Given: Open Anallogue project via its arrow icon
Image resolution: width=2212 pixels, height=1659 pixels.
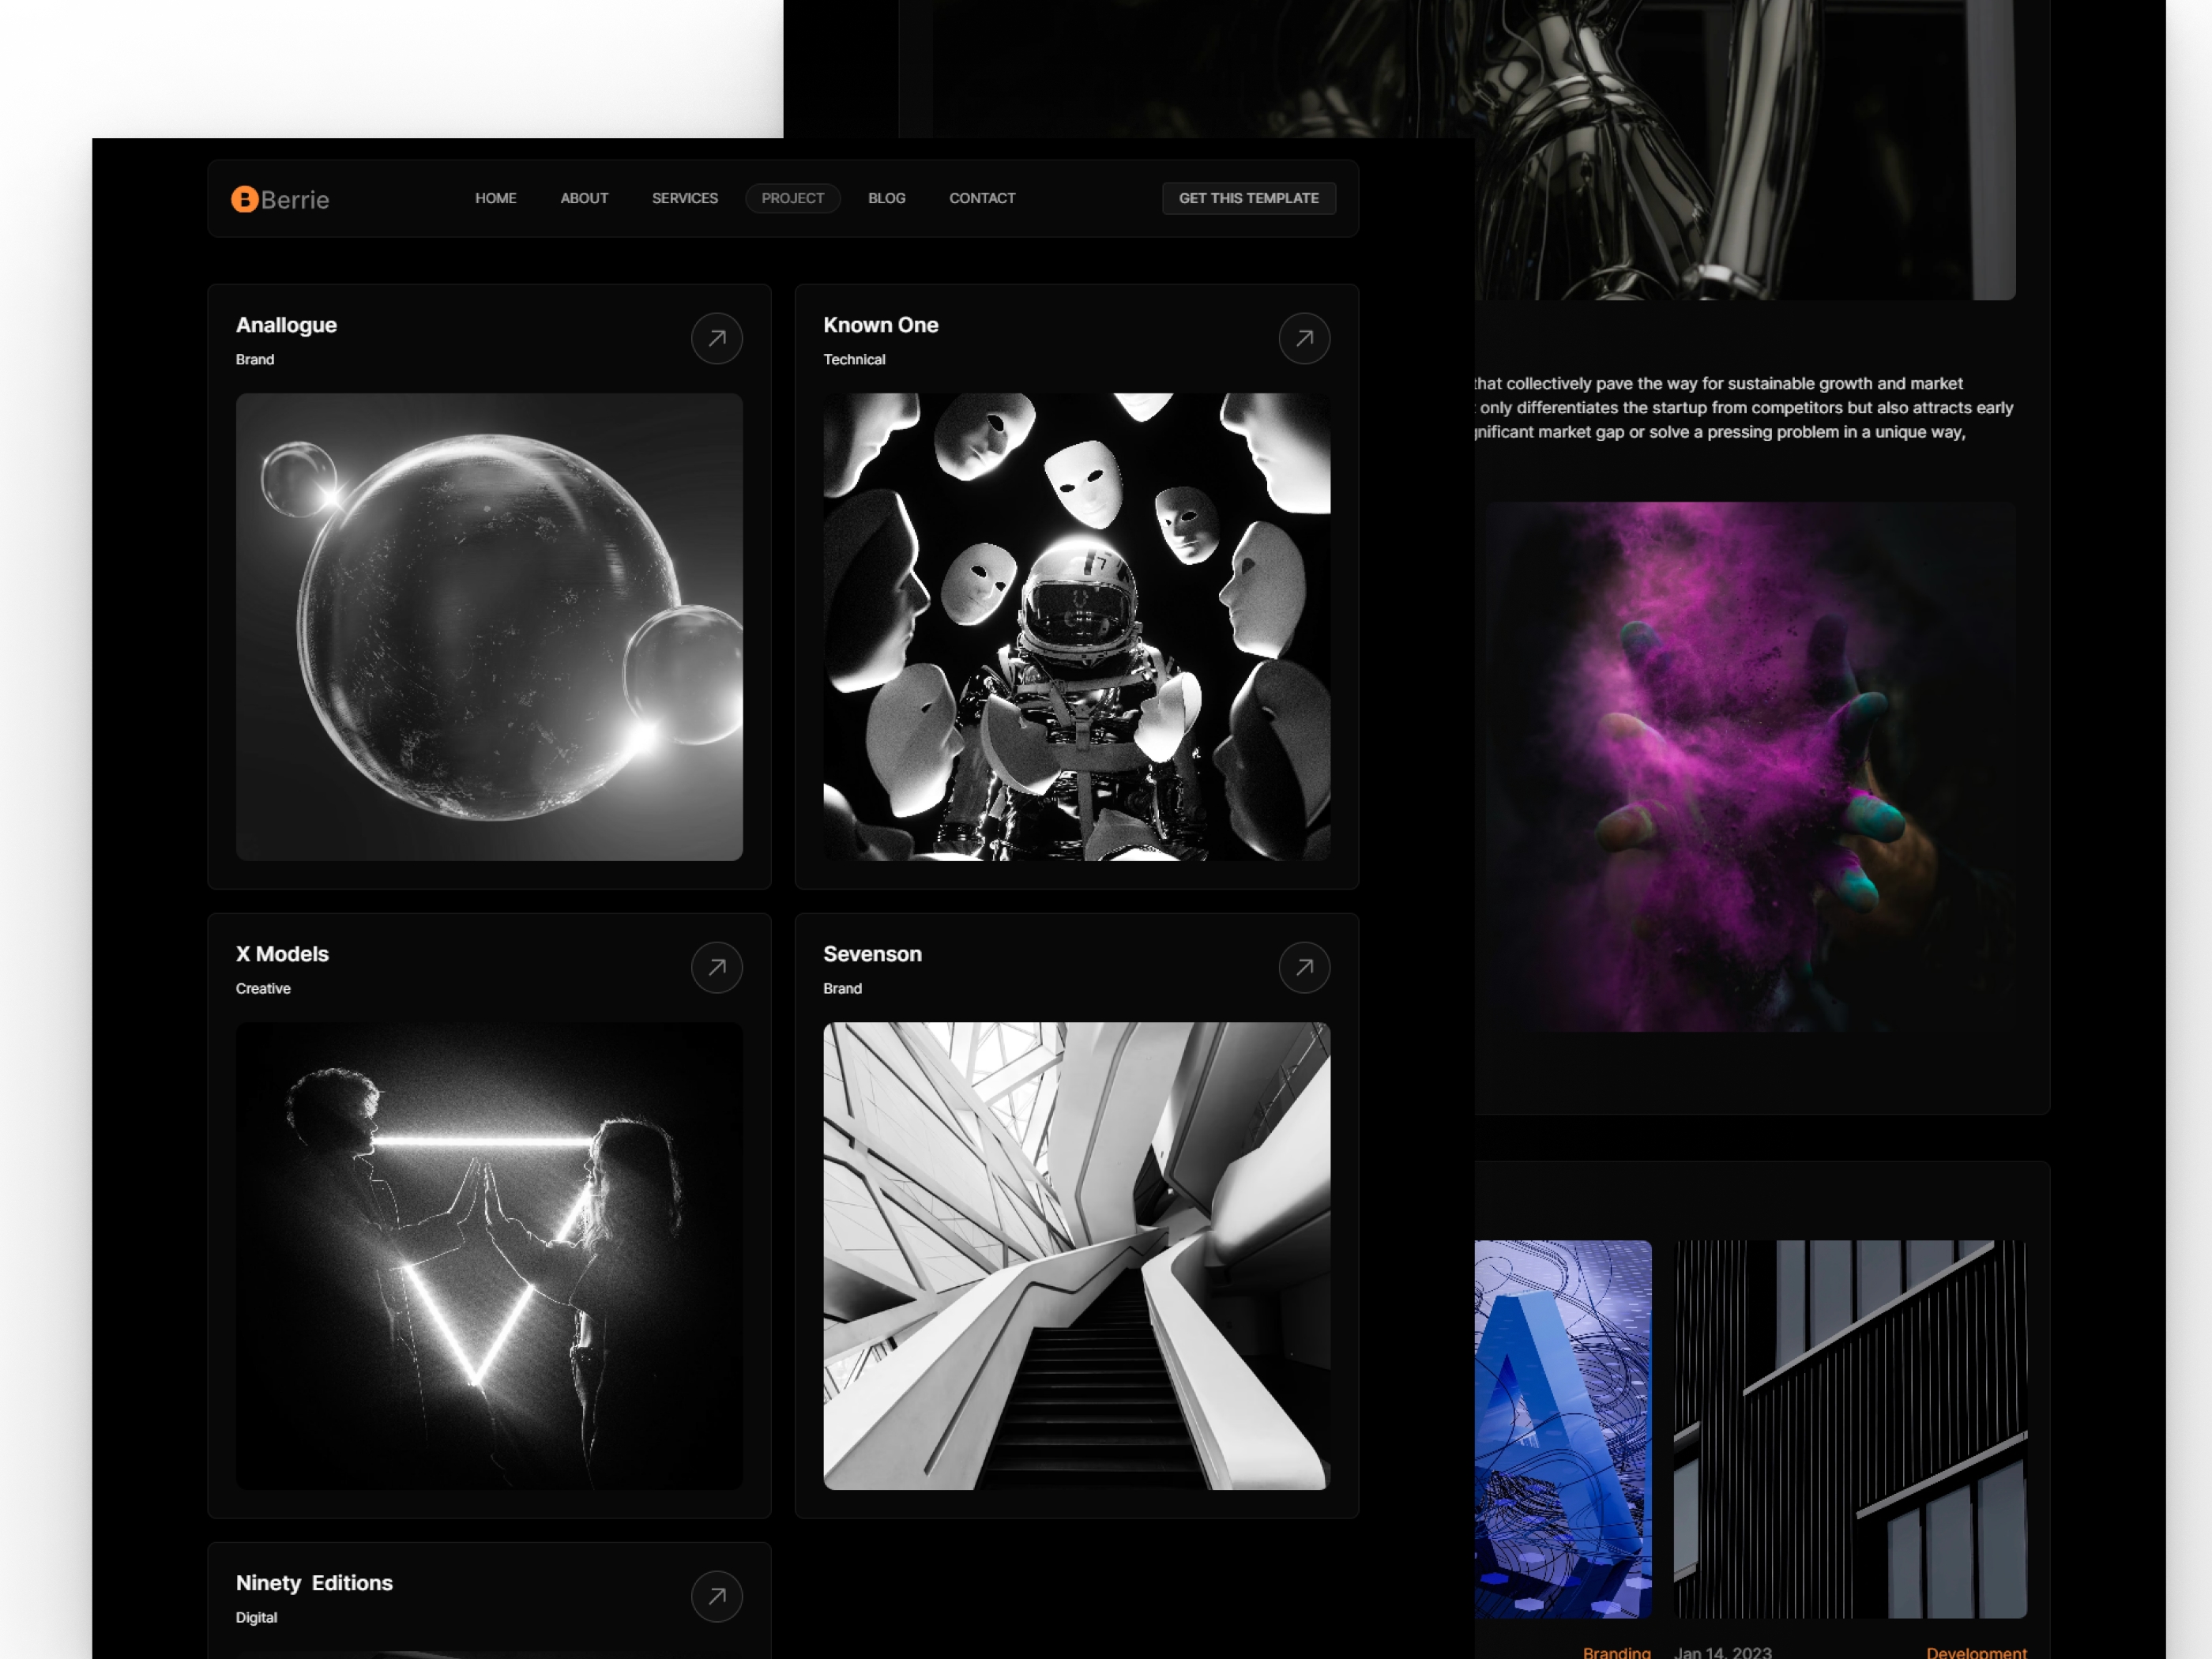Looking at the screenshot, I should tap(716, 339).
